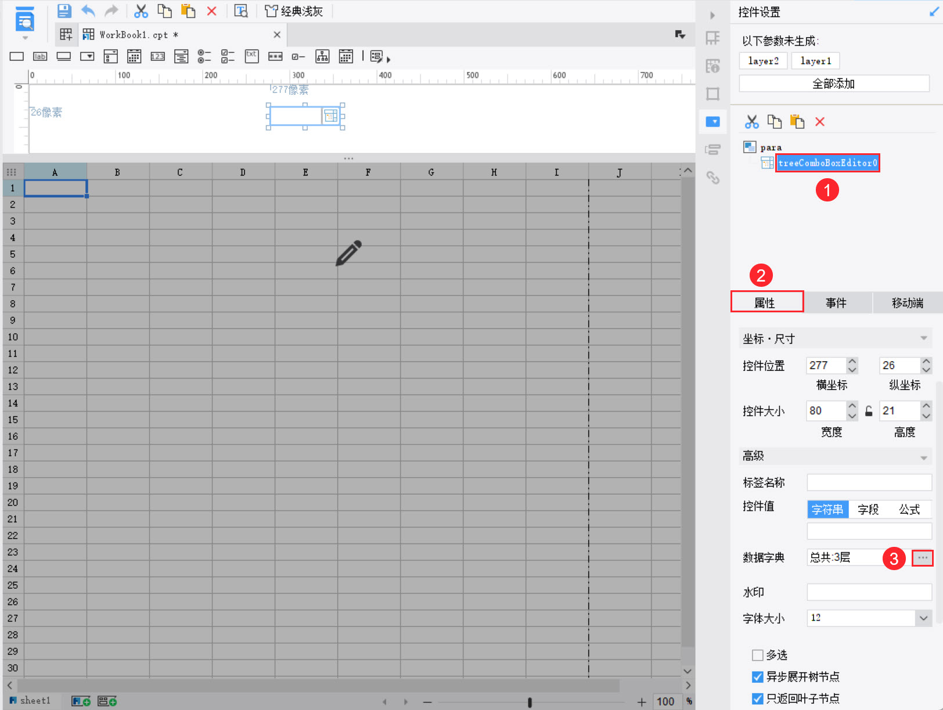Select the tree view widget icon
The width and height of the screenshot is (943, 710).
[322, 56]
